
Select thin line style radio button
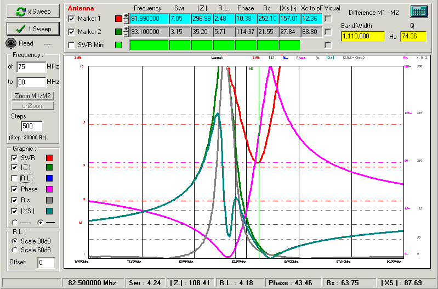(x=14, y=222)
